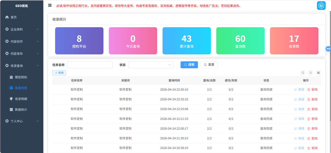The height and width of the screenshot is (153, 331).
Task: Click edit icon in 22:35:33 row
Action: tap(296, 99)
